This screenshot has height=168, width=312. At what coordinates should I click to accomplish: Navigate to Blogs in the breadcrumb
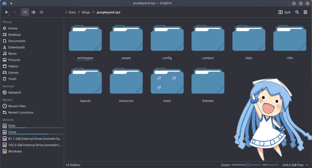click(86, 12)
